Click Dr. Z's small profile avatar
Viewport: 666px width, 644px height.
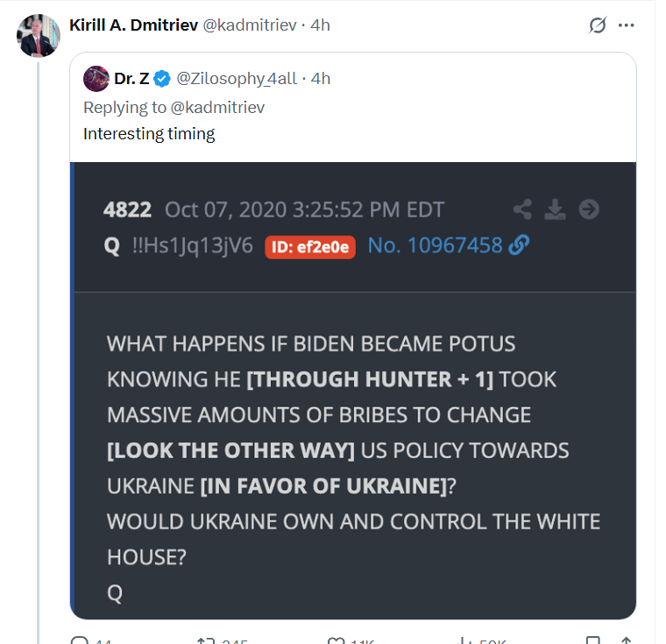(x=96, y=79)
